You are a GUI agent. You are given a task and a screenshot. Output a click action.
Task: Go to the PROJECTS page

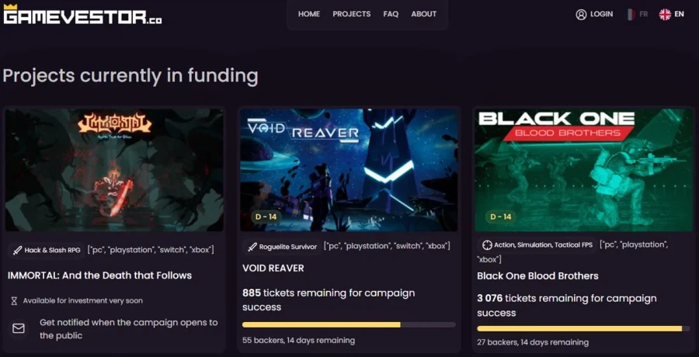[x=352, y=14]
